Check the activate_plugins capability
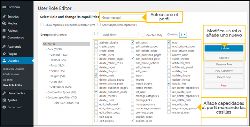The image size is (250, 127). (x=96, y=42)
